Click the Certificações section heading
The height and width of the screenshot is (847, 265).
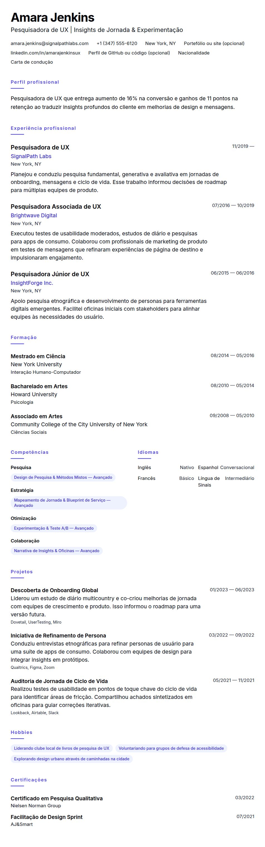pos(29,780)
